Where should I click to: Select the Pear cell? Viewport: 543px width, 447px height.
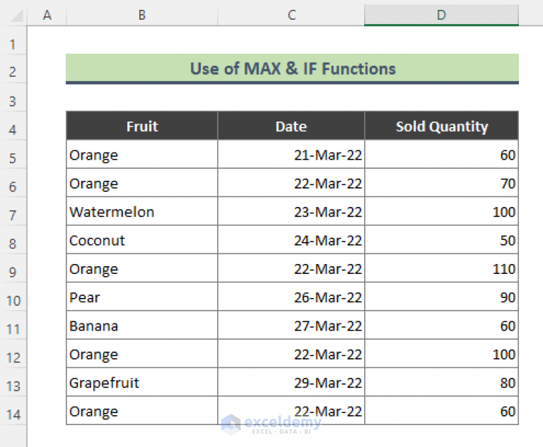coord(142,297)
